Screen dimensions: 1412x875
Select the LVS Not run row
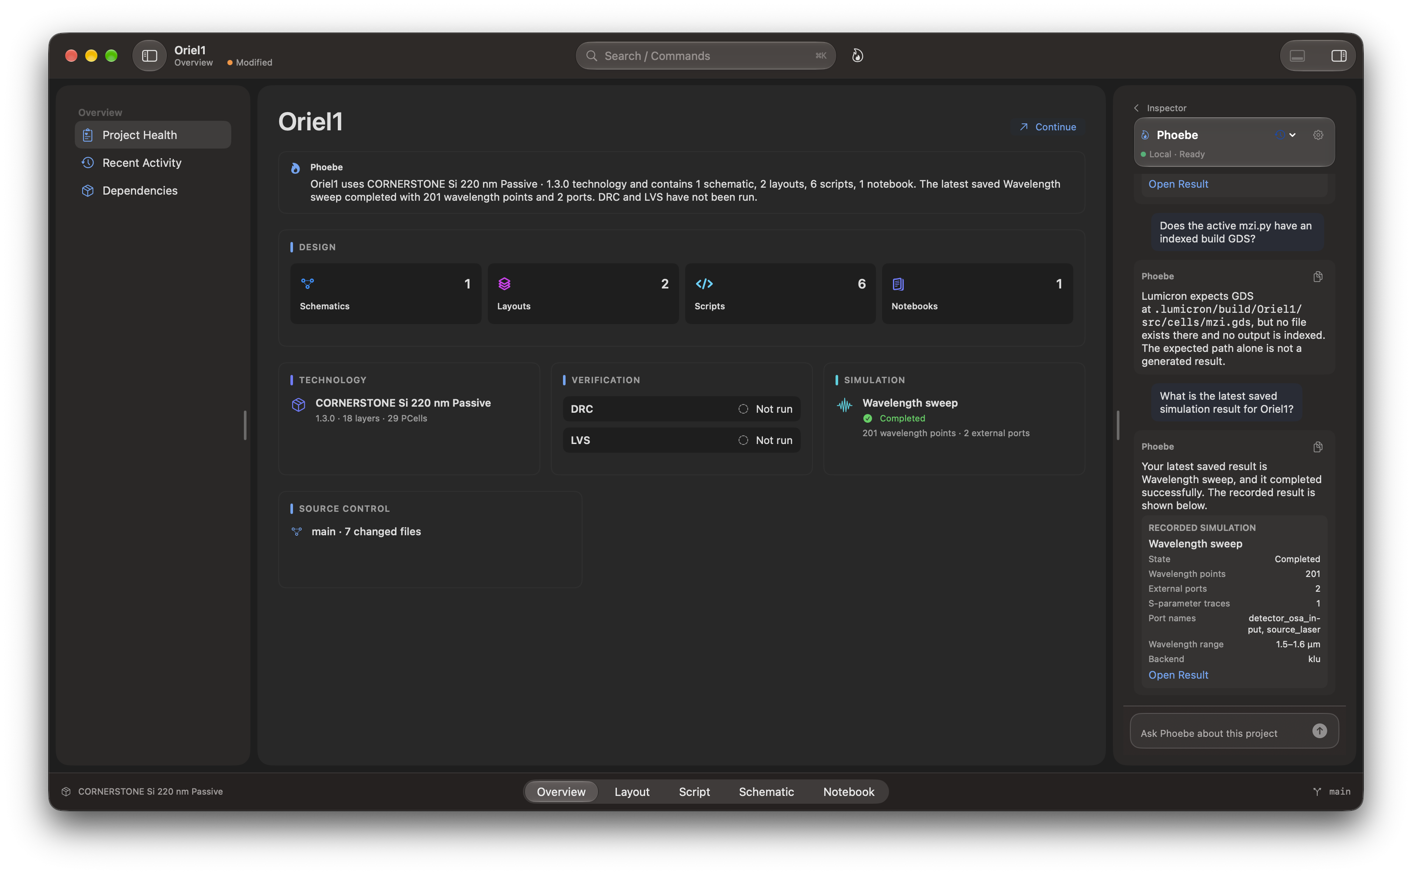pos(681,440)
